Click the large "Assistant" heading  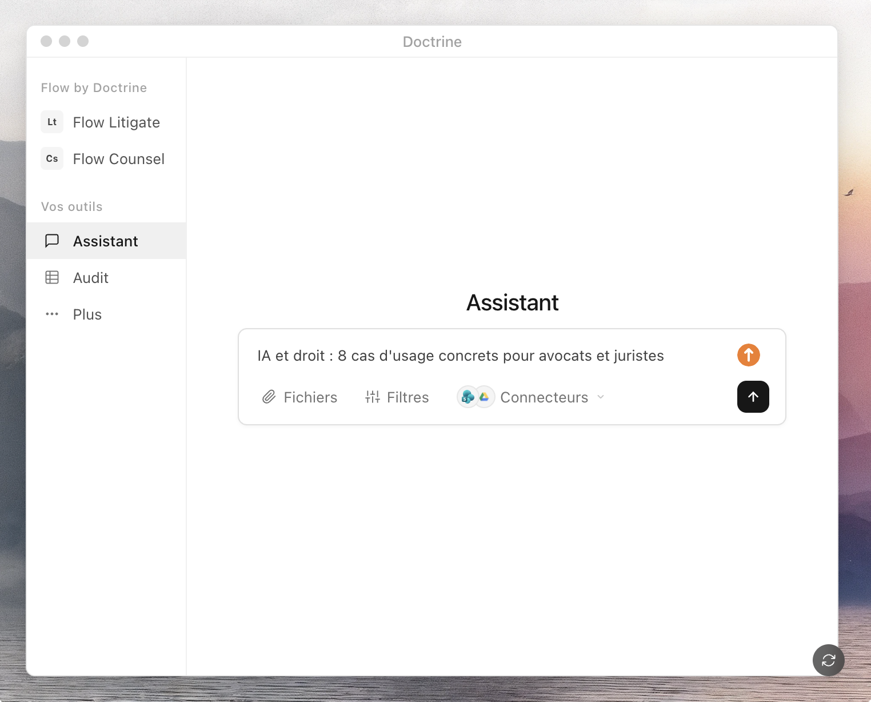(512, 303)
